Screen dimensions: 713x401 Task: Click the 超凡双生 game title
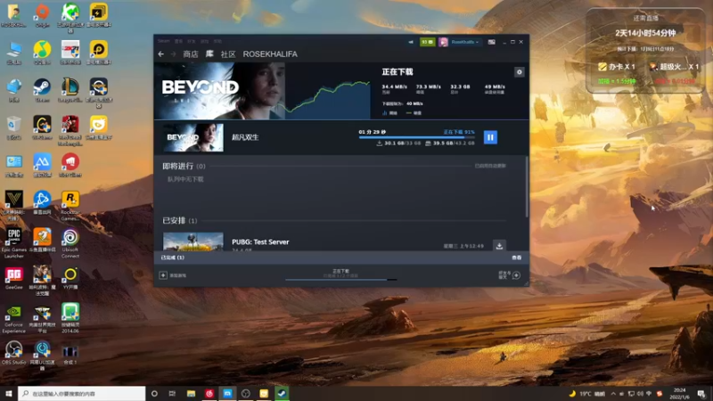[x=246, y=137]
